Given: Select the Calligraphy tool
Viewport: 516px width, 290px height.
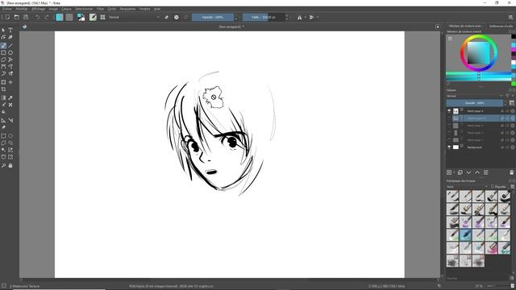Looking at the screenshot, I should click(x=10, y=38).
